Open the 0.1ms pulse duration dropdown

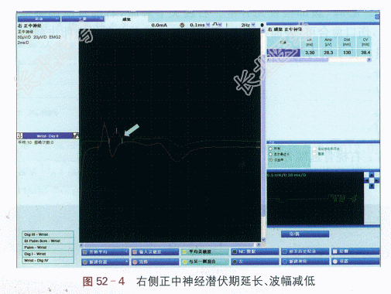pyautogui.click(x=208, y=25)
